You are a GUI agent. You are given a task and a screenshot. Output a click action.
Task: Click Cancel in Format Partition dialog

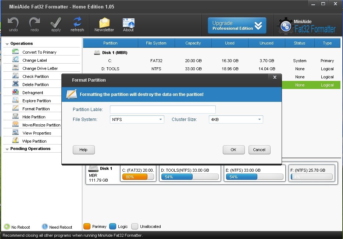(260, 150)
